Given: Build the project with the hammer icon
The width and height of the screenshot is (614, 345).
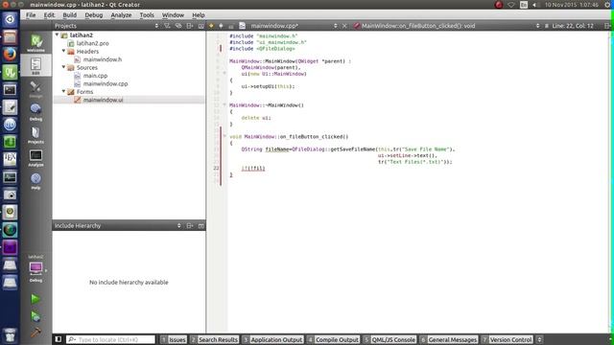Looking at the screenshot, I should coord(35,333).
